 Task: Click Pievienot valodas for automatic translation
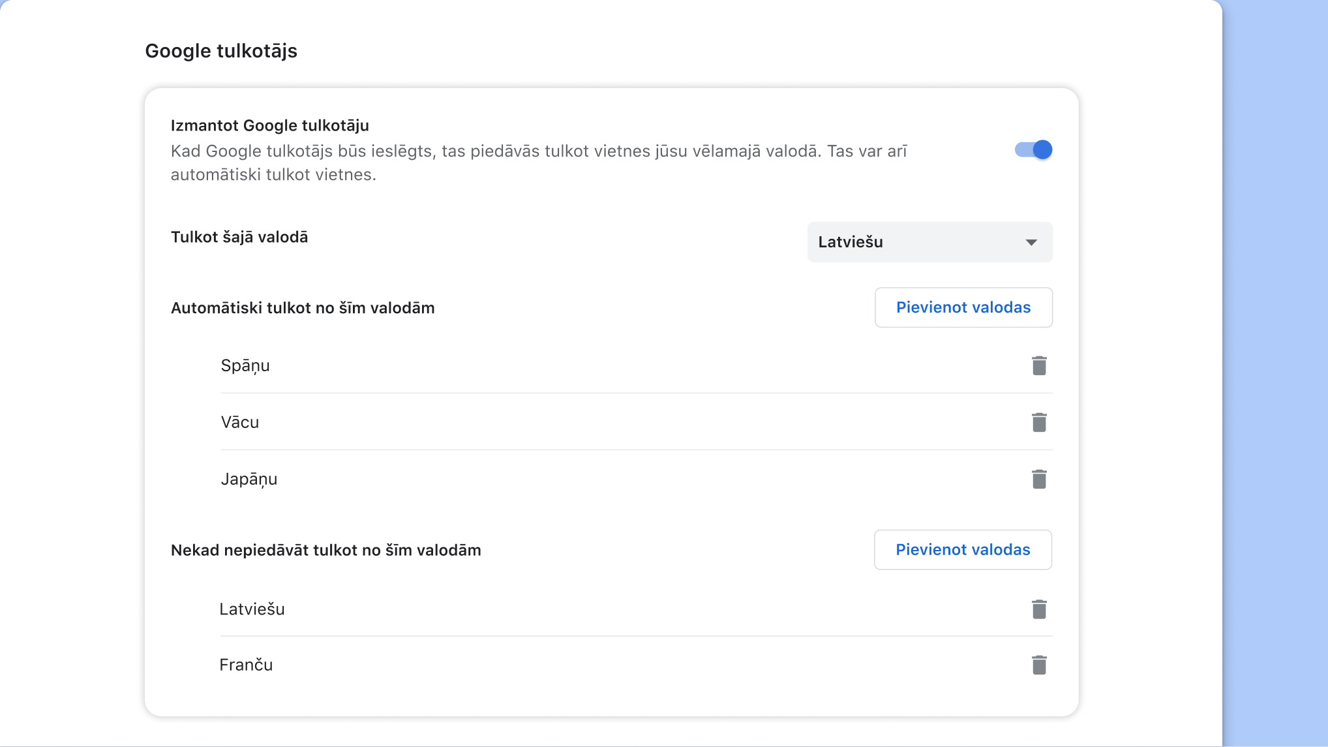[x=963, y=307]
